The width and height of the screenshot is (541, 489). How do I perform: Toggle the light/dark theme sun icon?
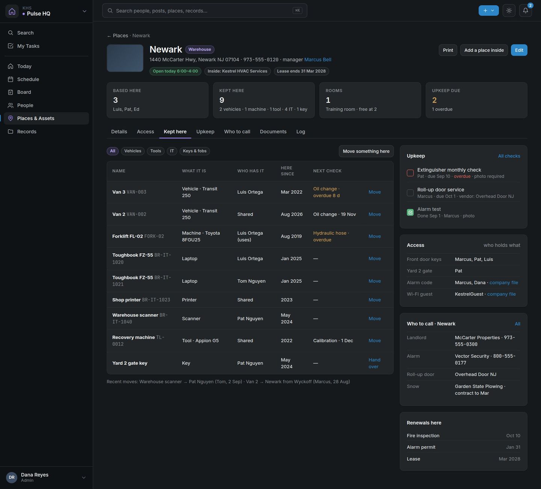click(509, 11)
